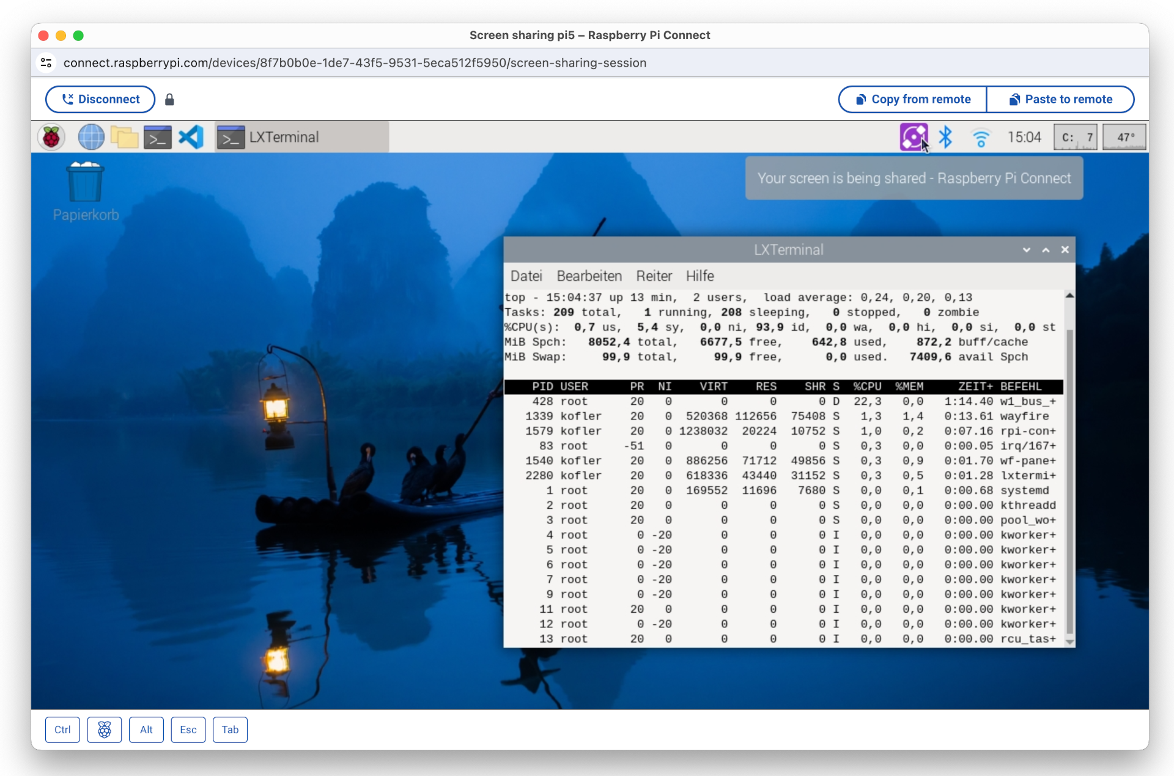
Task: Click the connect.raspberrypi.com URL field
Action: [x=355, y=62]
